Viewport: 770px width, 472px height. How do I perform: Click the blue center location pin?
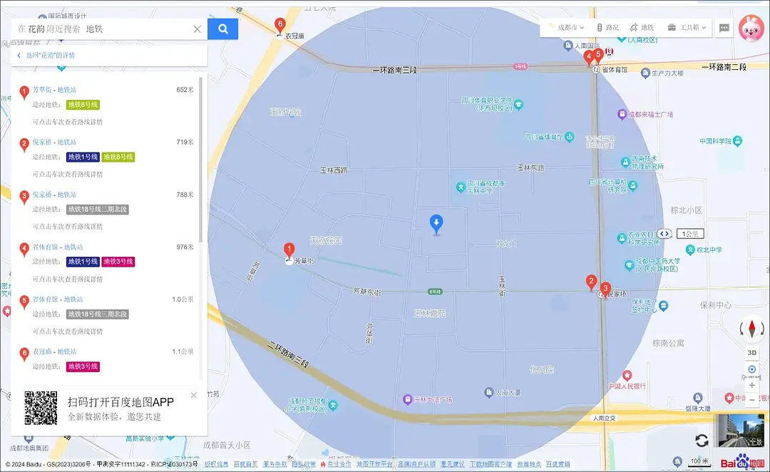coord(436,224)
